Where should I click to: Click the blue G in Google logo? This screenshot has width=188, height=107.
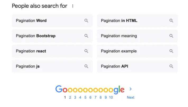[x=59, y=90]
